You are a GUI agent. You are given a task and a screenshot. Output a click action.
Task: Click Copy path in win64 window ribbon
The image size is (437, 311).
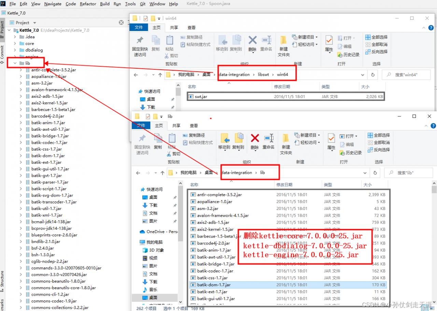192,37
